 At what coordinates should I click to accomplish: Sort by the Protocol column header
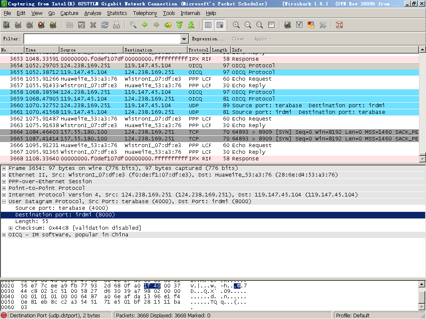(x=199, y=50)
